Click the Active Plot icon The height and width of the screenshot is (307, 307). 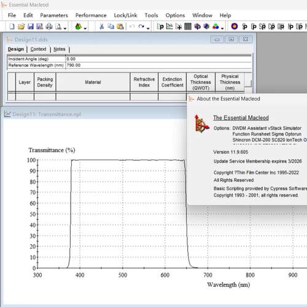pyautogui.click(x=179, y=26)
